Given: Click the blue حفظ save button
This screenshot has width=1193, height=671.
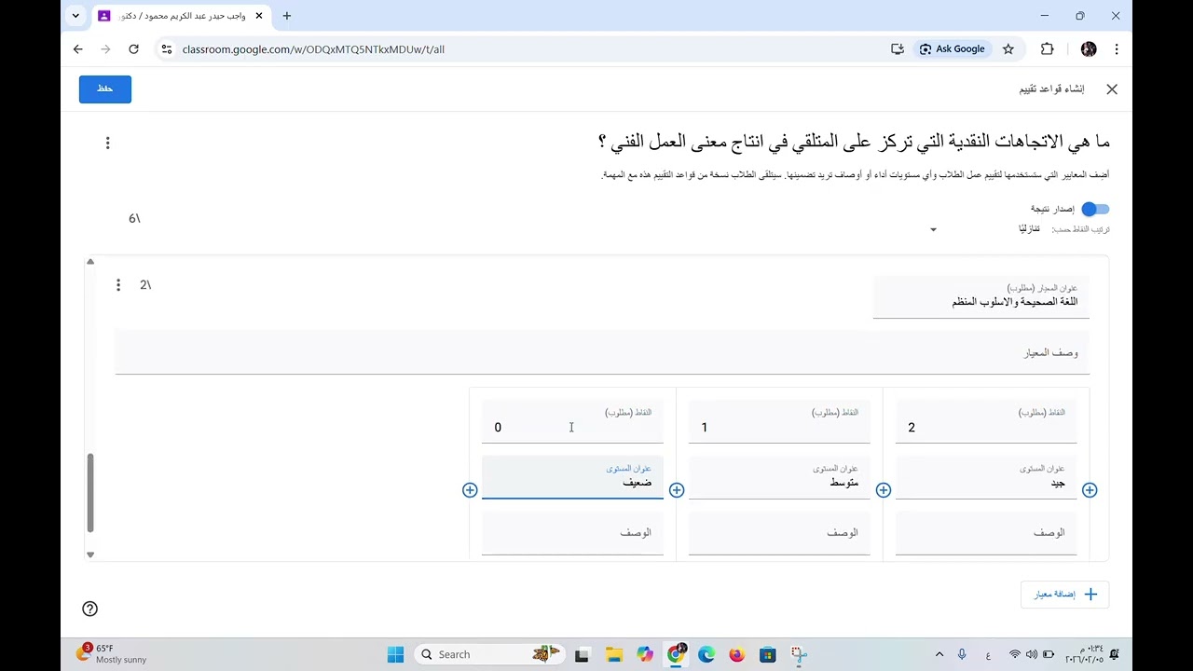Looking at the screenshot, I should 105,89.
